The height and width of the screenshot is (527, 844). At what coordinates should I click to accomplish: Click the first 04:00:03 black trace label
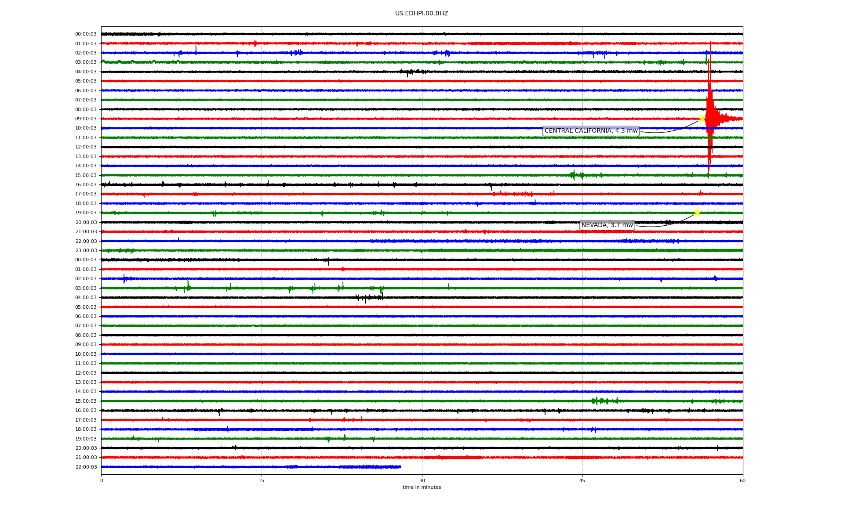[86, 72]
